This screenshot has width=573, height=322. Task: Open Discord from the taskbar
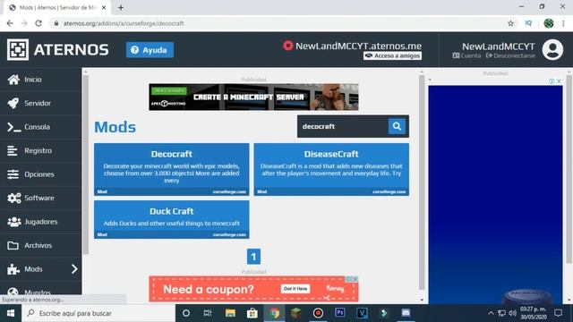(x=406, y=313)
